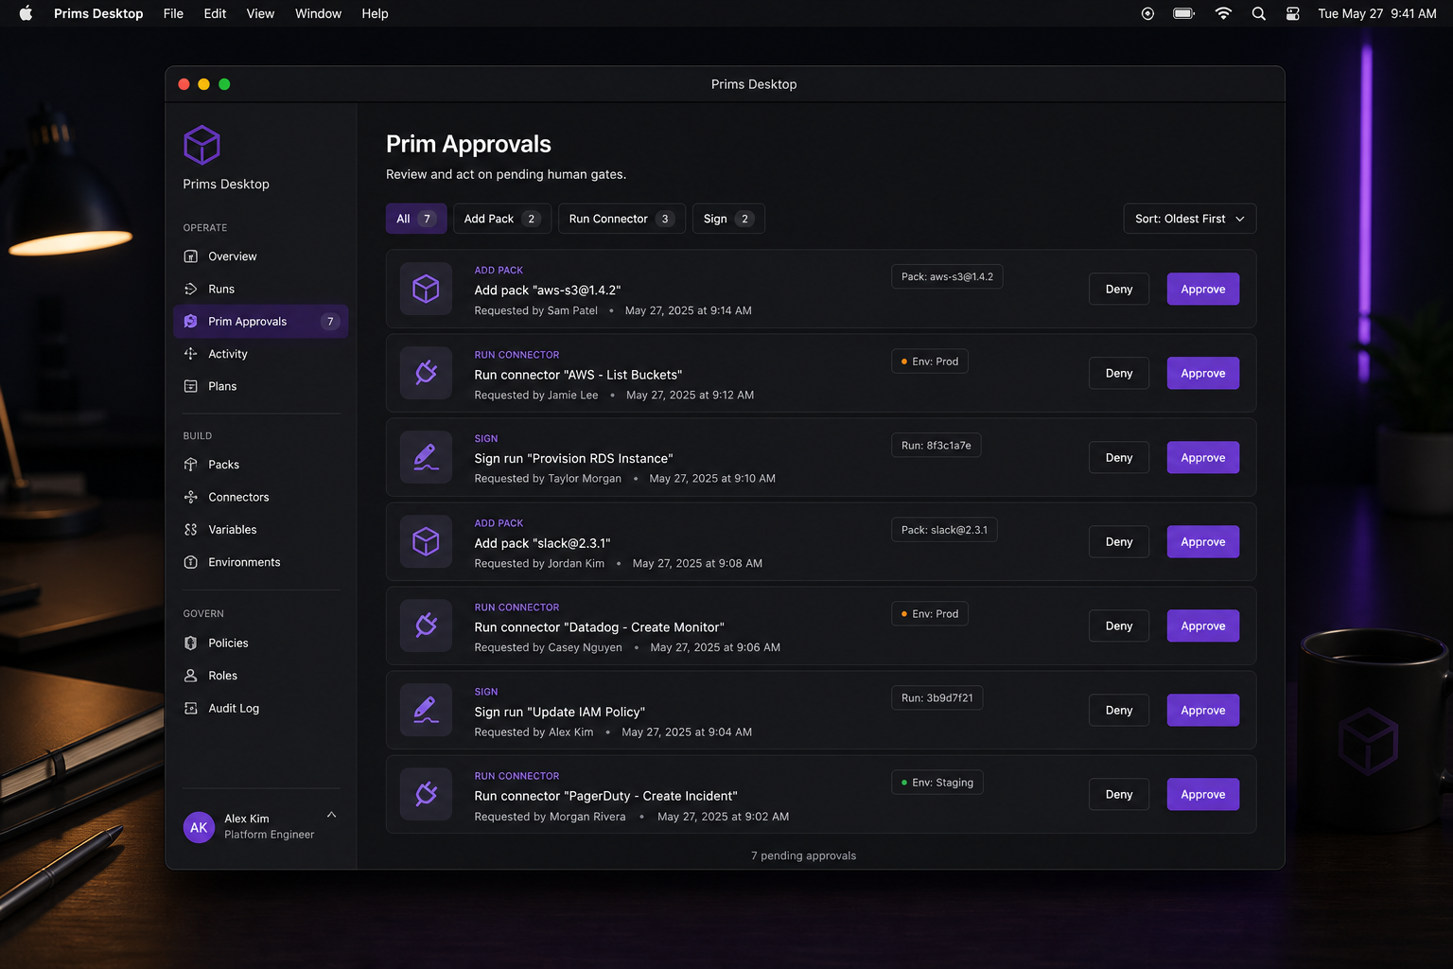The image size is (1453, 969).
Task: Click the Roles person icon
Action: click(x=191, y=676)
